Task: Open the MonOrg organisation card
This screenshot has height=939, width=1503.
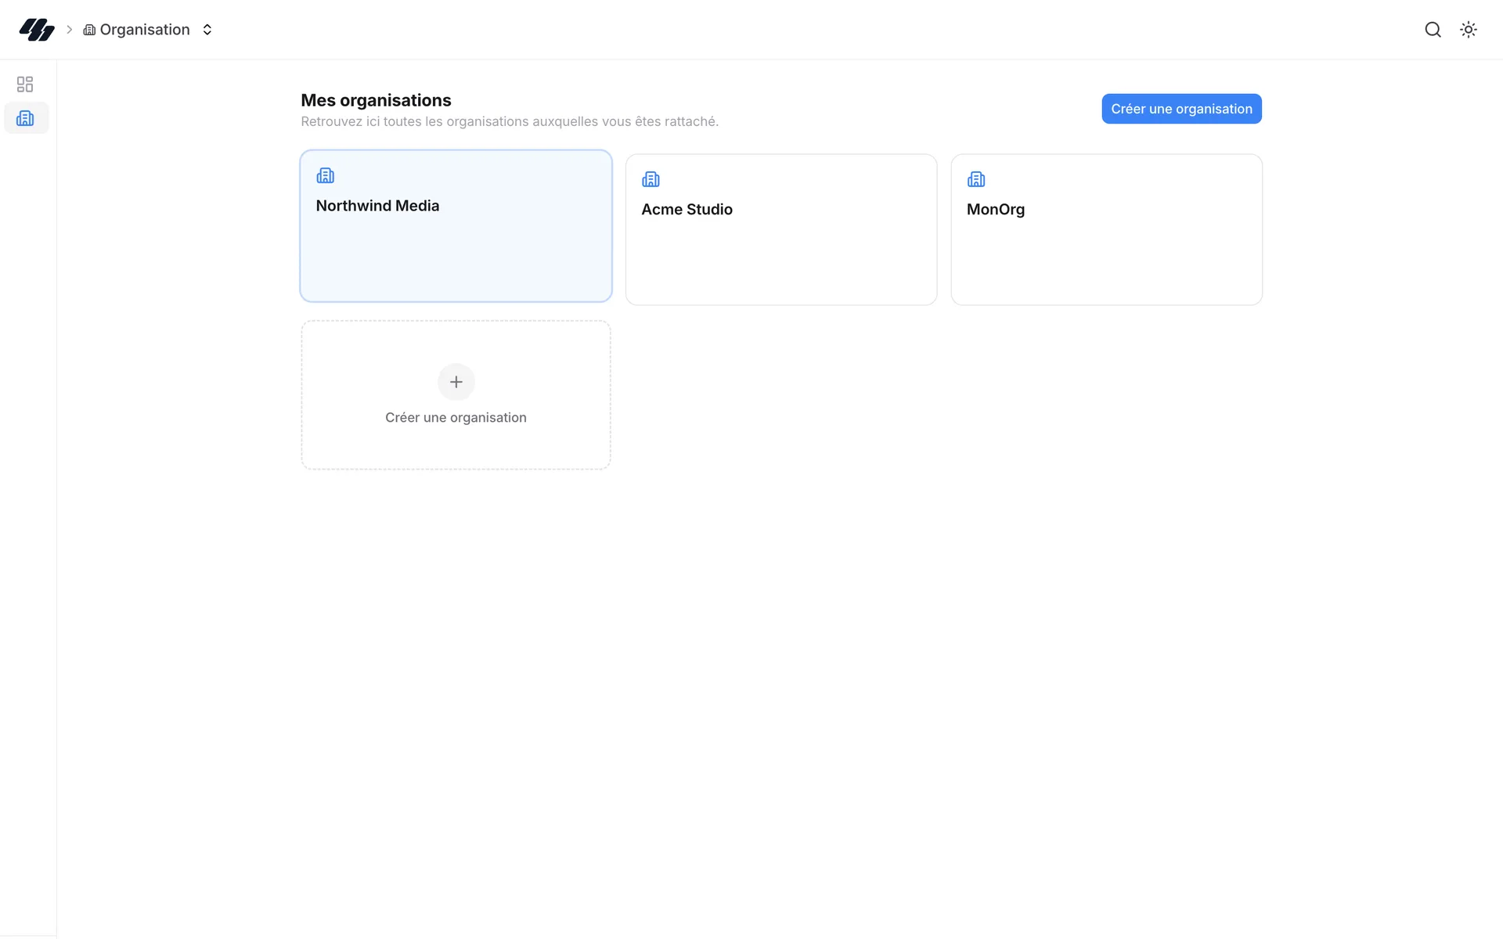Action: coord(1106,229)
